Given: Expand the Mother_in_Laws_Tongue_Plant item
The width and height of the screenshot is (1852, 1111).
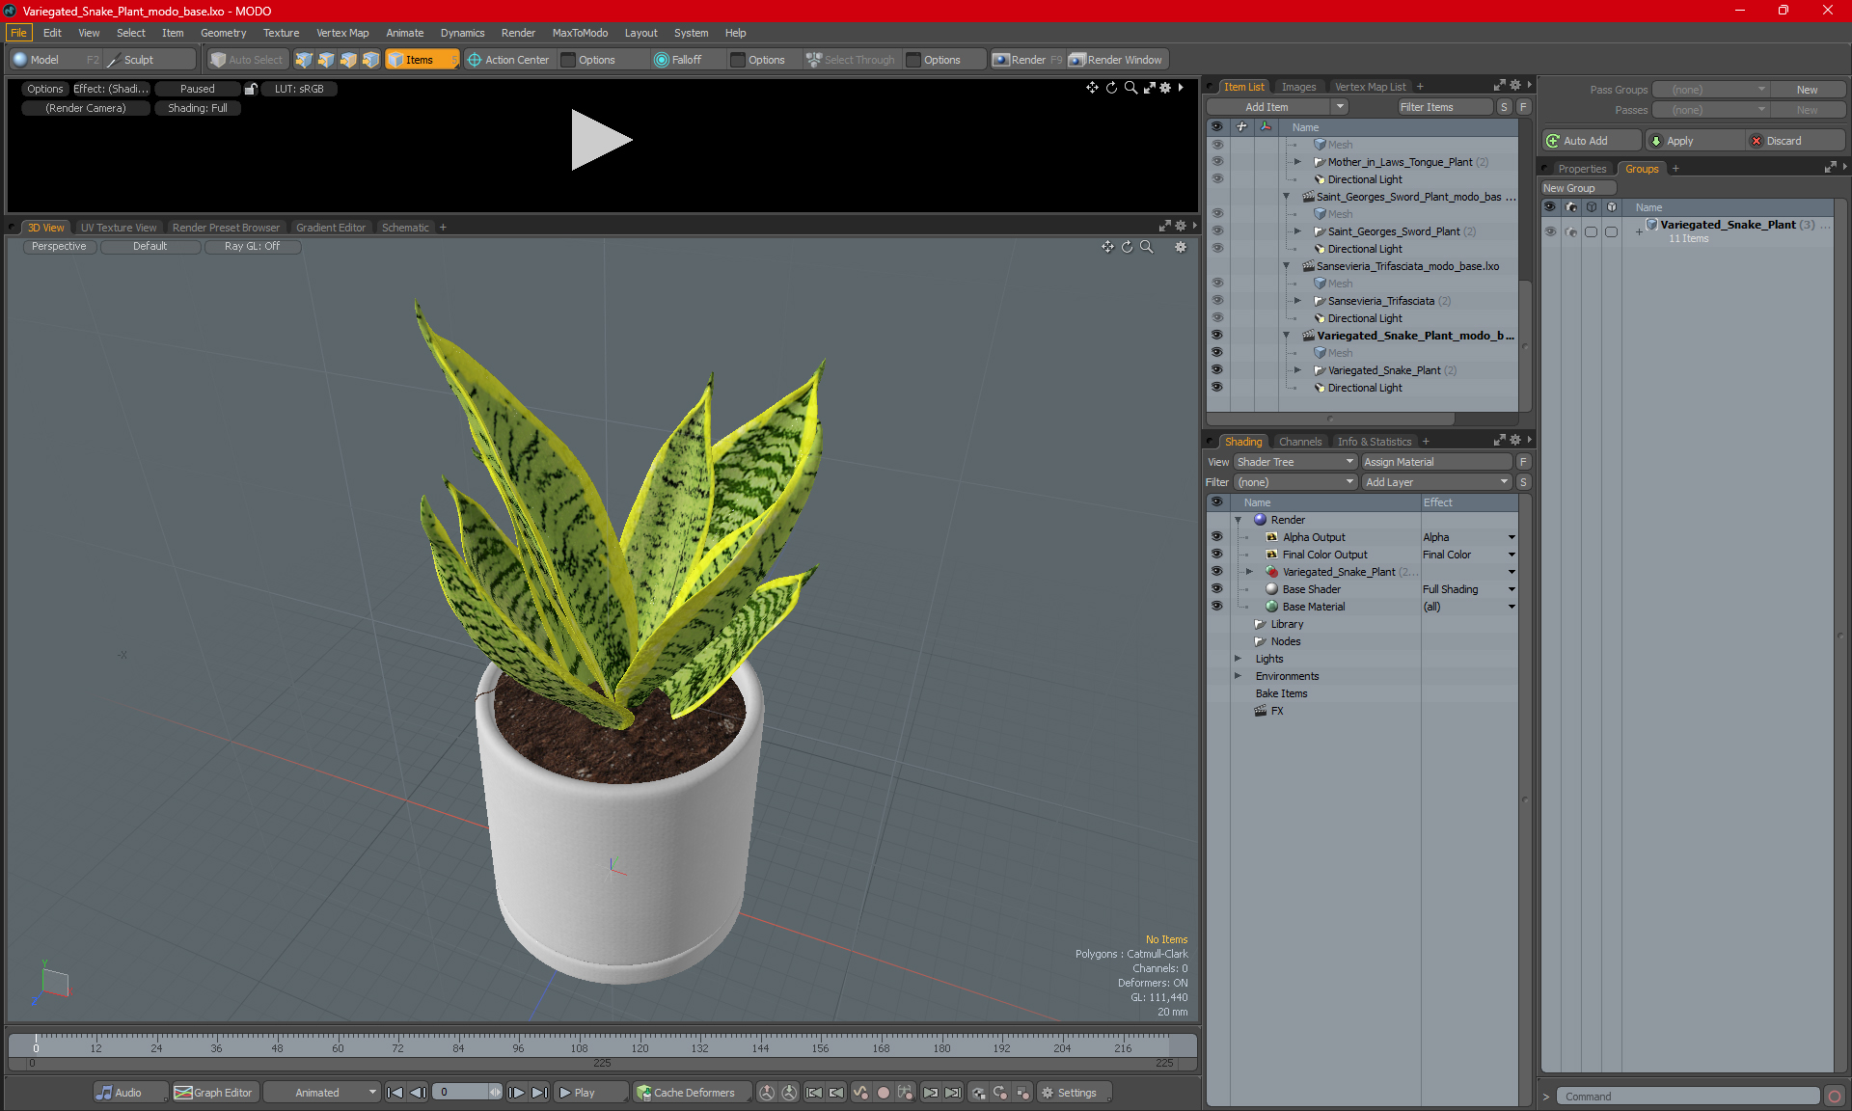Looking at the screenshot, I should point(1298,162).
